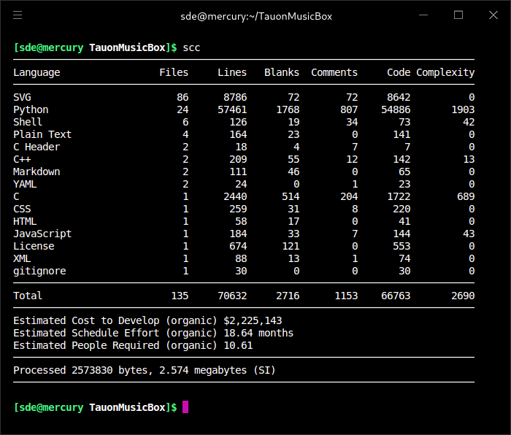Click SVG code value 8642
The width and height of the screenshot is (511, 435).
399,97
